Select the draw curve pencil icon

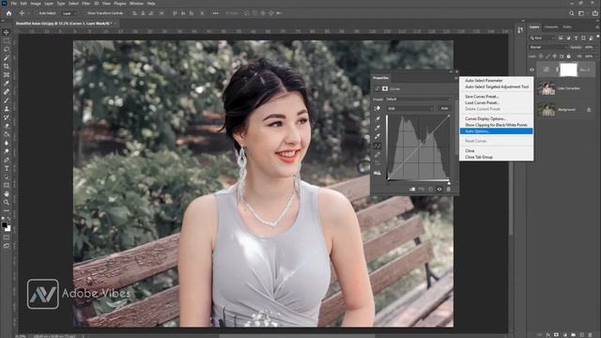(378, 154)
